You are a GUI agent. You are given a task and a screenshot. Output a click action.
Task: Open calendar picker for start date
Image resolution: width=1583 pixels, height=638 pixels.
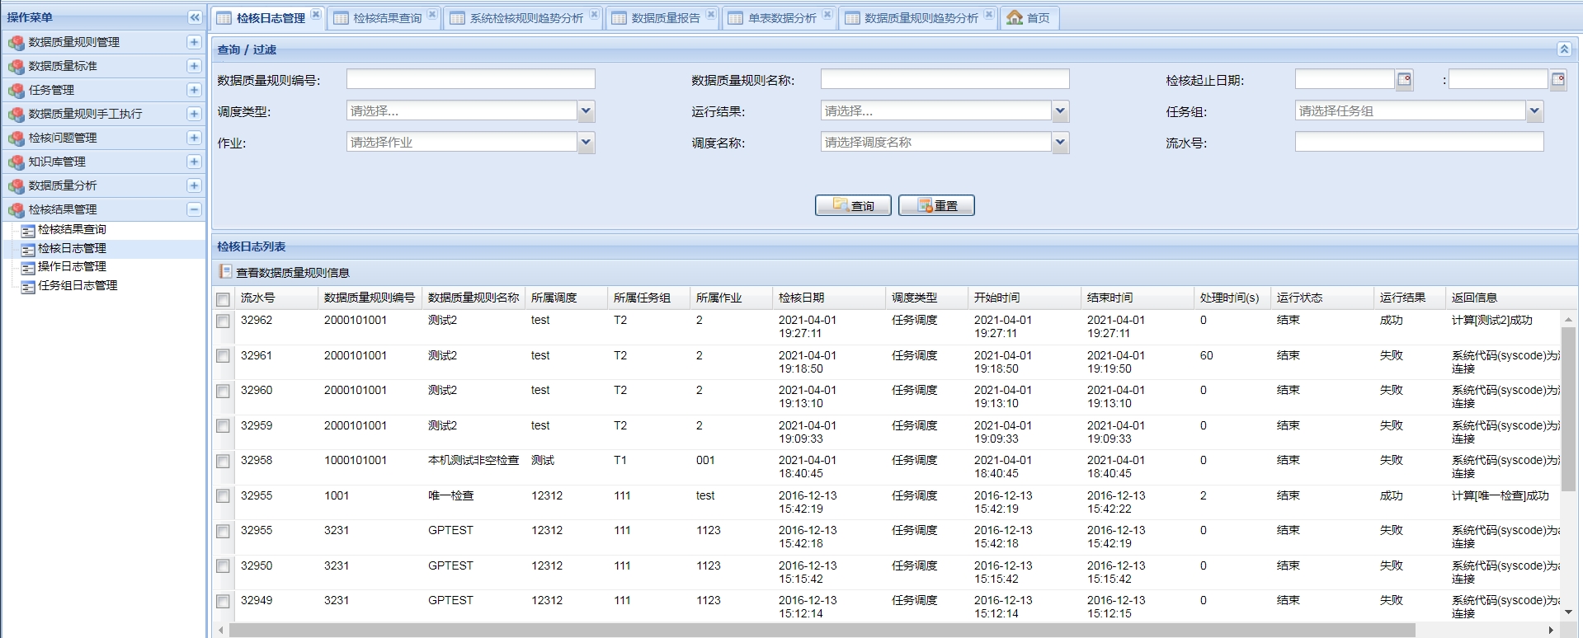click(1404, 79)
